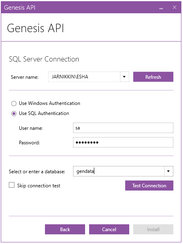Click the SQL Server Connection heading
The width and height of the screenshot is (183, 244).
(44, 59)
